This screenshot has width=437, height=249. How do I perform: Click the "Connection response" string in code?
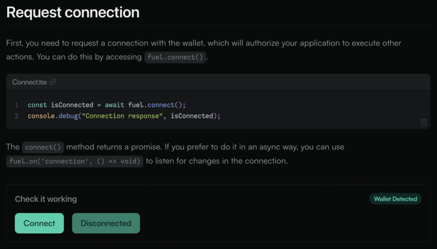122,116
